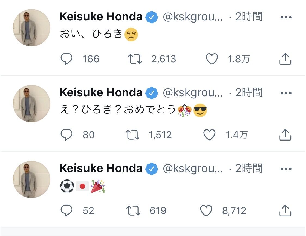
Task: Like the tweet with 1.4万 likes
Action: pos(209,135)
